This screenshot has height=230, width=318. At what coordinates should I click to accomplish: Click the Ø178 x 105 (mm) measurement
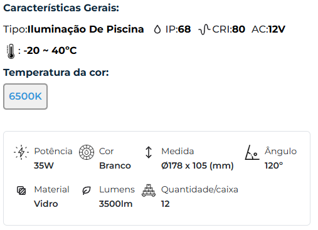(x=197, y=165)
